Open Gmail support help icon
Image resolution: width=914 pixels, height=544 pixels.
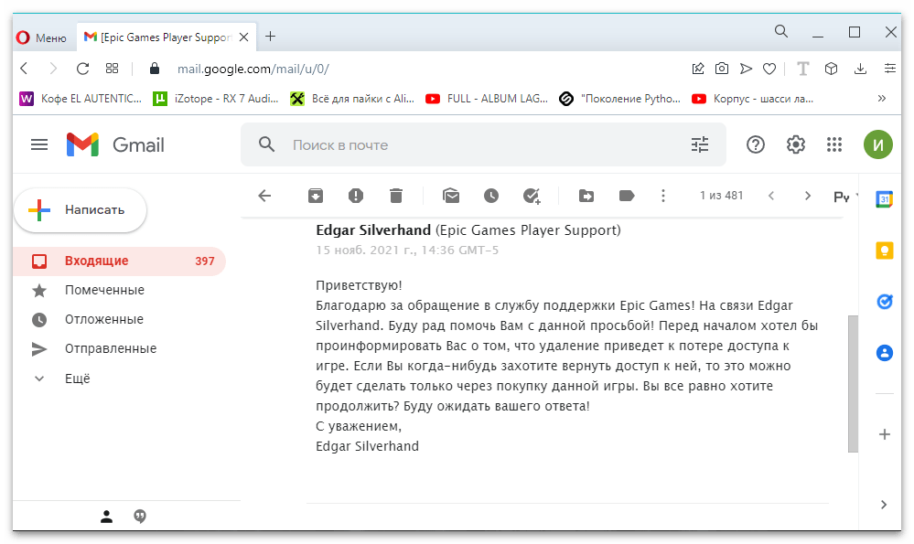click(x=756, y=144)
